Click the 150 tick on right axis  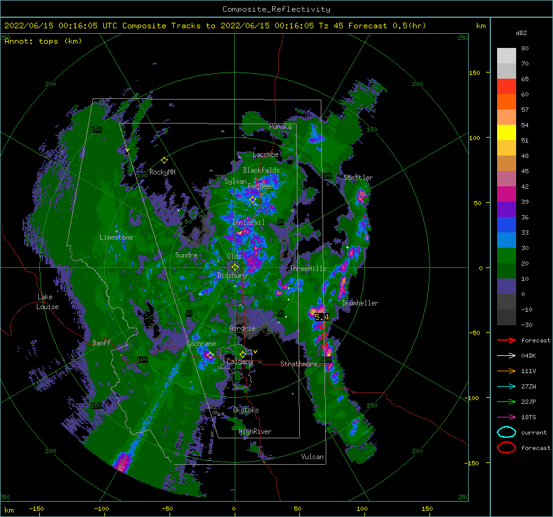coord(474,73)
